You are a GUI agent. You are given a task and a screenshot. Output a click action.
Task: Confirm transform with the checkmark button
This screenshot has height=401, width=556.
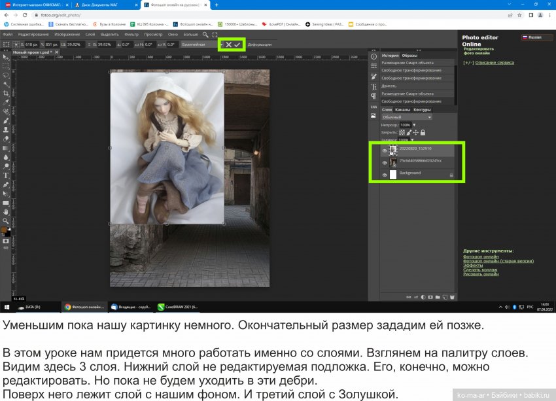click(x=237, y=44)
